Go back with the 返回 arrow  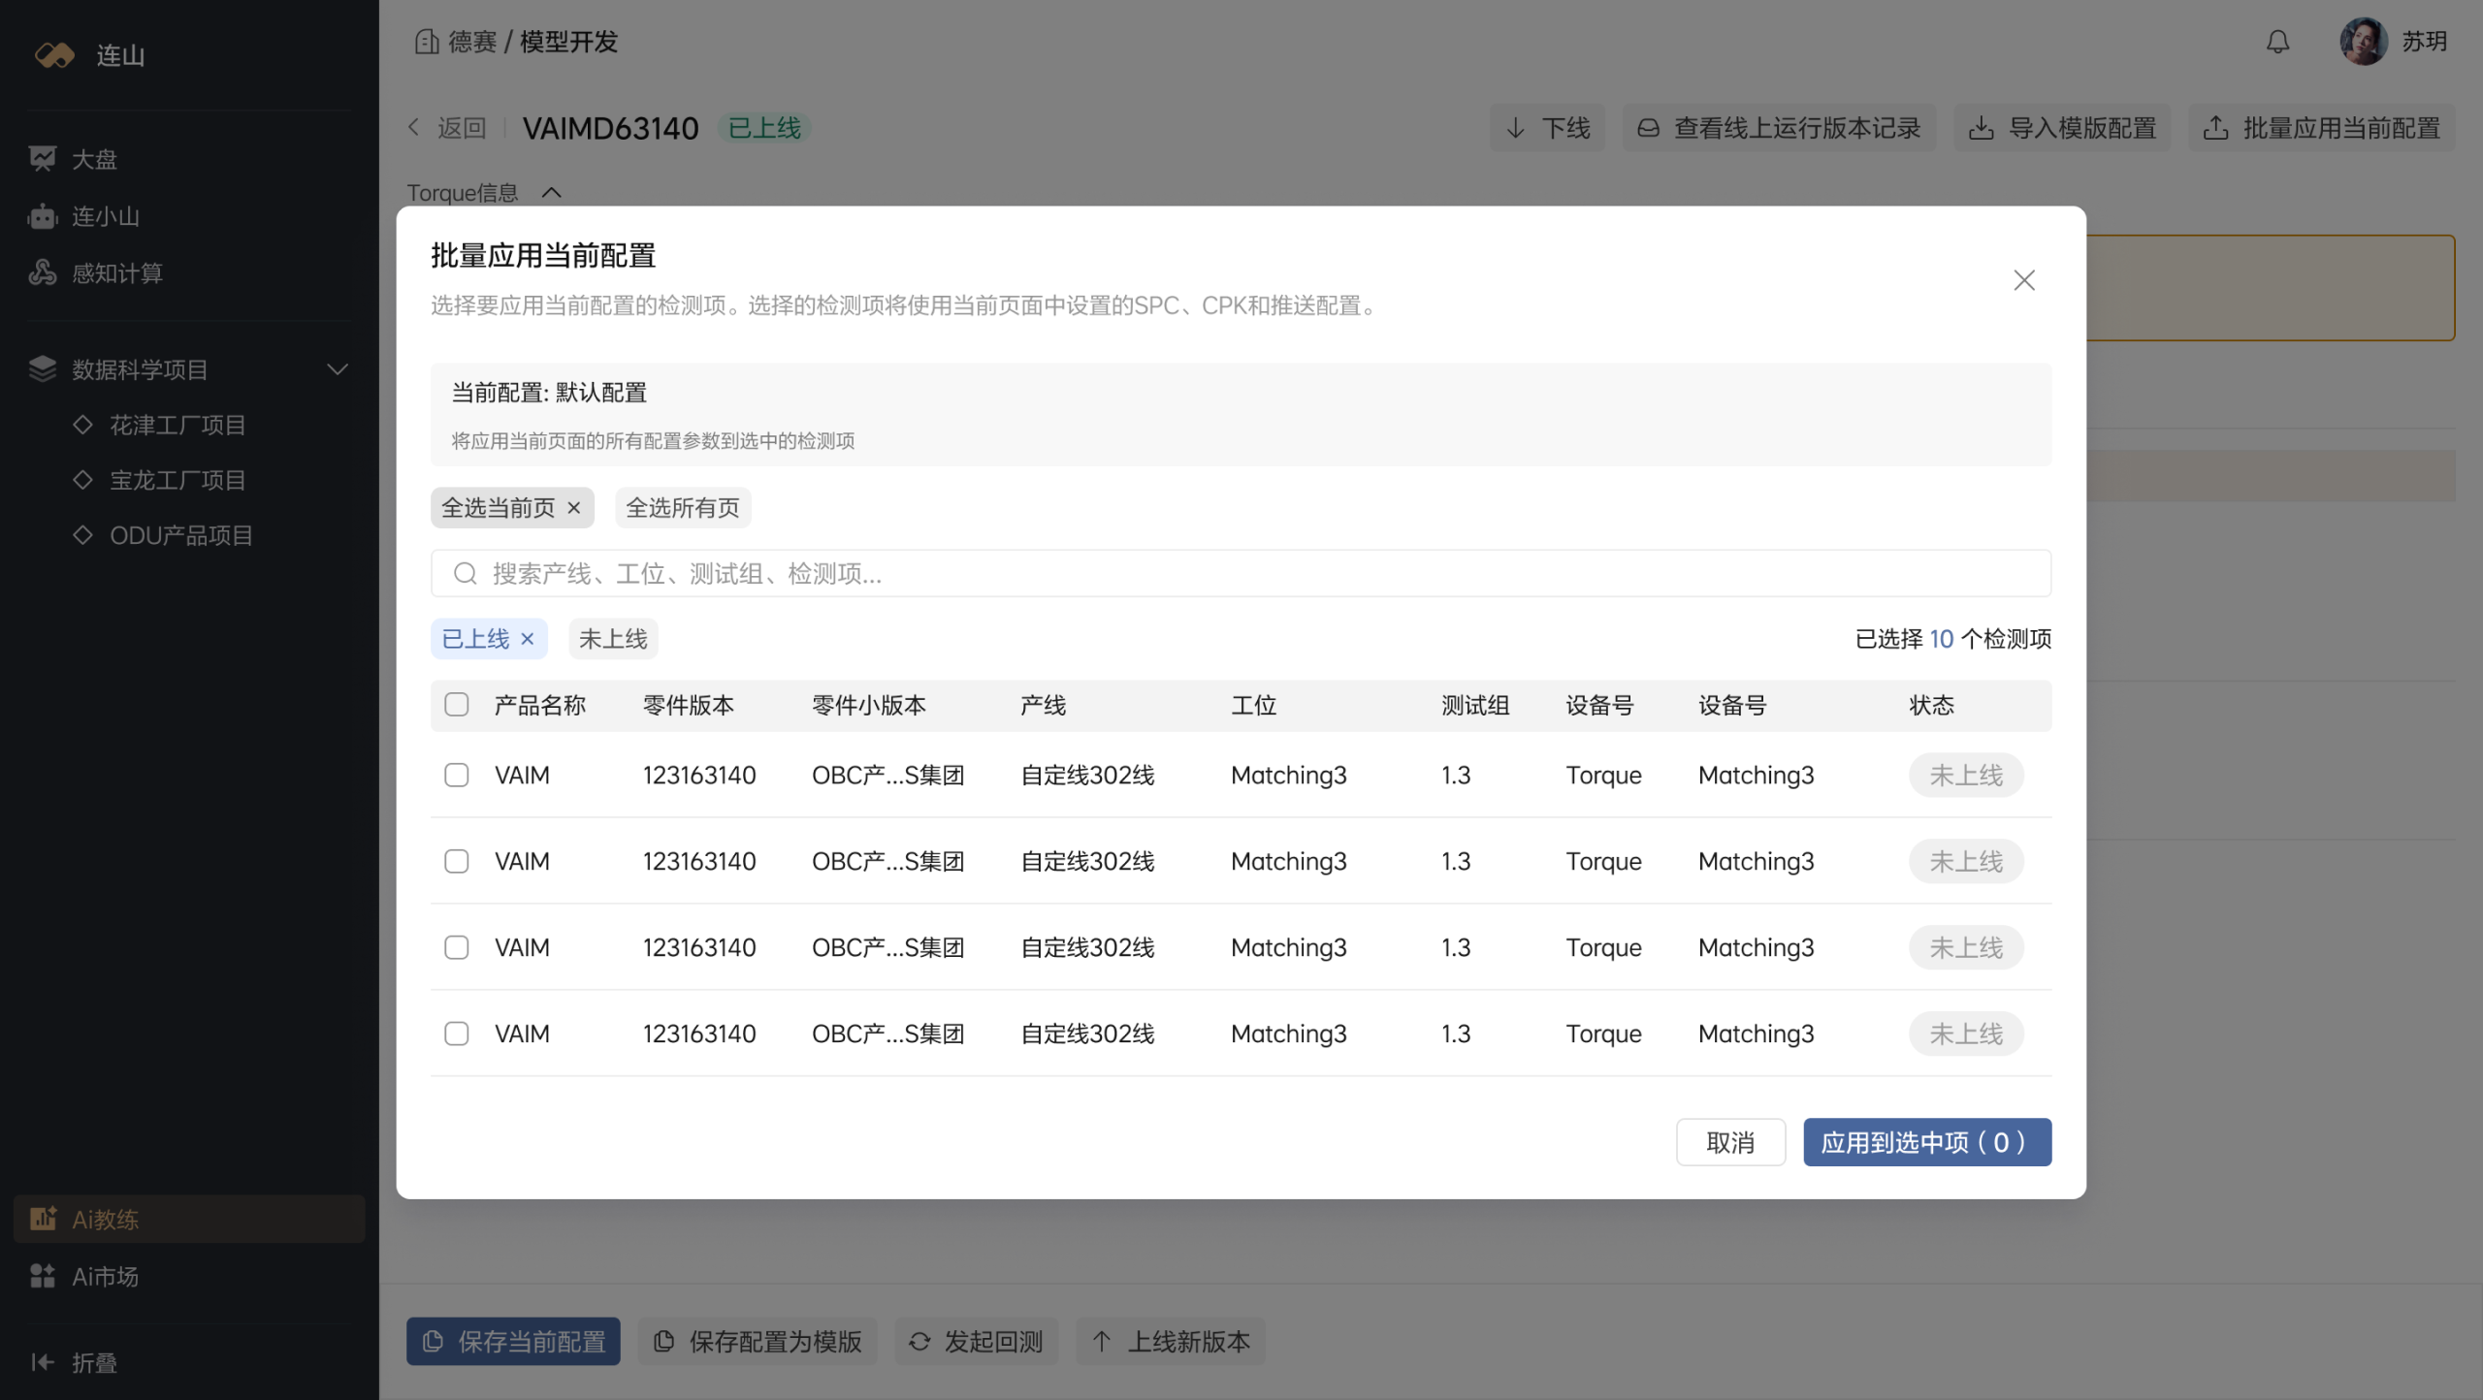pos(414,127)
